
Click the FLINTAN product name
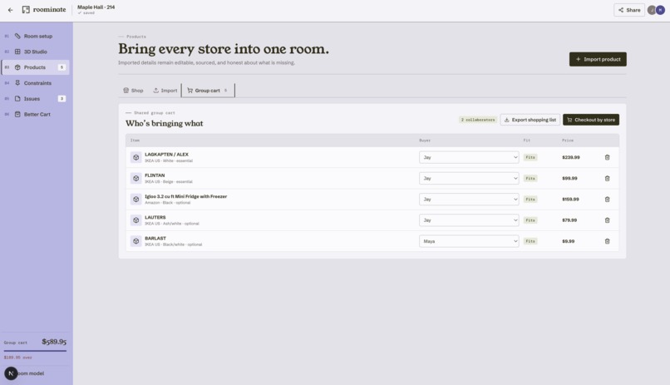155,175
